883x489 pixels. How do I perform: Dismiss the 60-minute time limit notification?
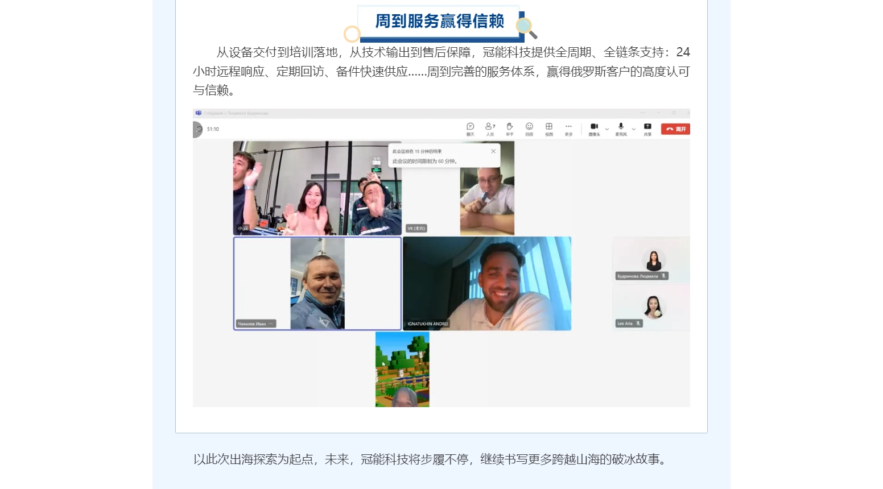tap(493, 151)
